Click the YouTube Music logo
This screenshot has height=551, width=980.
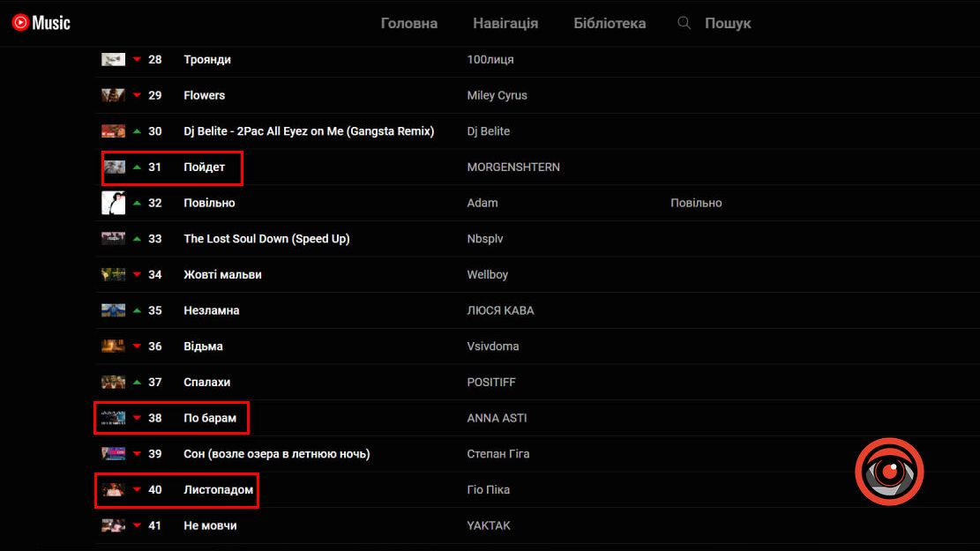click(x=41, y=24)
